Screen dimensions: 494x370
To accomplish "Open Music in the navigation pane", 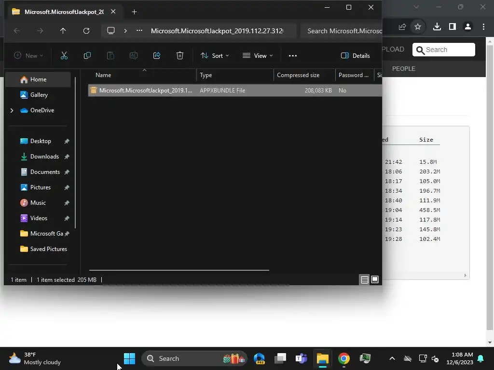I will (38, 203).
